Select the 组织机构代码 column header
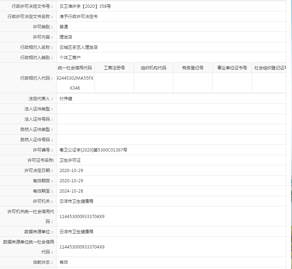 coord(154,67)
